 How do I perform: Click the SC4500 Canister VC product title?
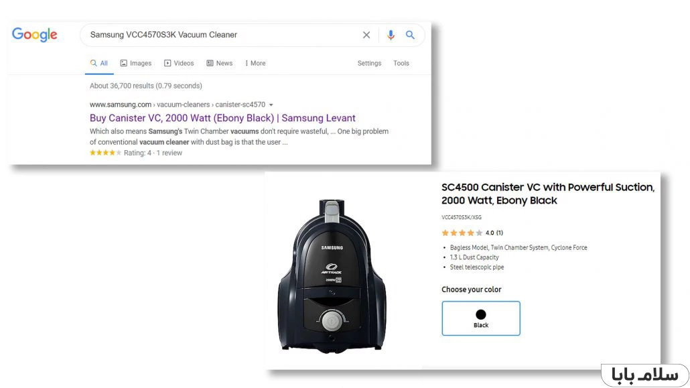548,194
